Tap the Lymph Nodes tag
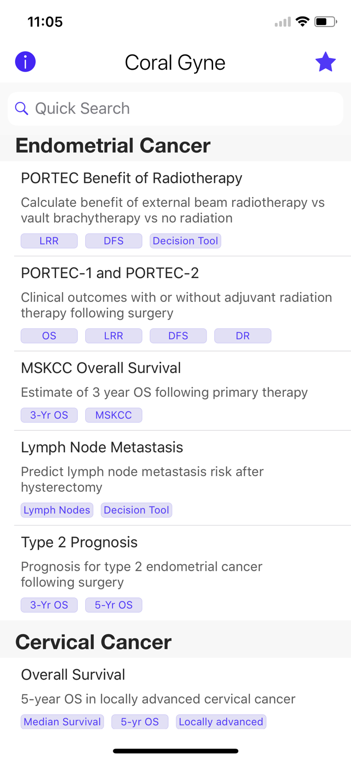Screen dimensions: 351x761 coord(57,510)
